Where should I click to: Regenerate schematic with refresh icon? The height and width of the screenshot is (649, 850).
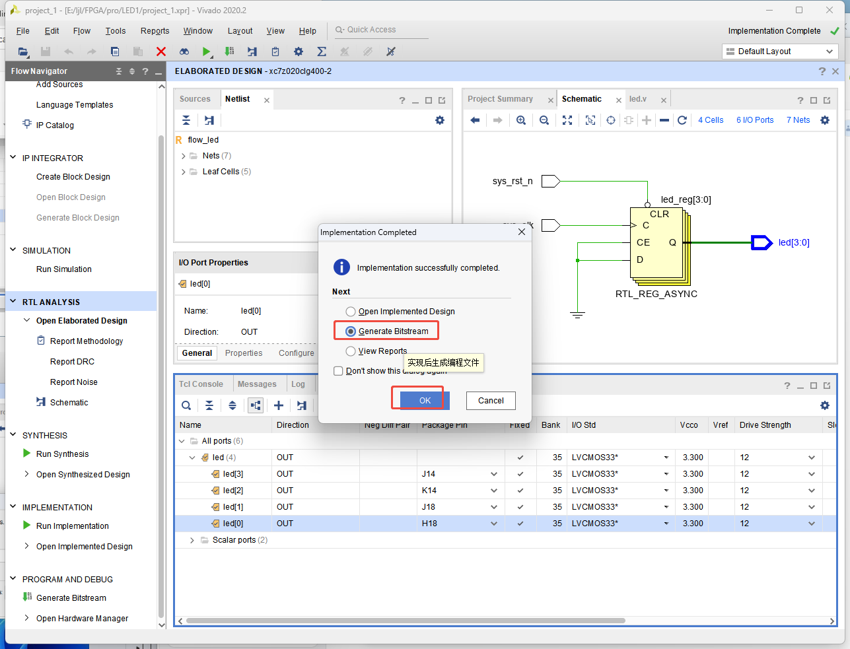[x=682, y=120]
